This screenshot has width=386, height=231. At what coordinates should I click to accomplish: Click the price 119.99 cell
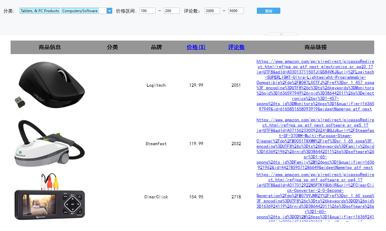(196, 144)
